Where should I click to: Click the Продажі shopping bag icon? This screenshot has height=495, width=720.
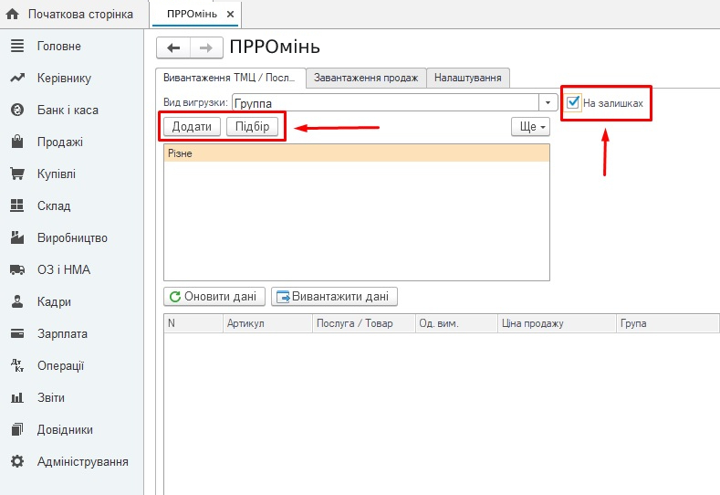click(x=16, y=142)
